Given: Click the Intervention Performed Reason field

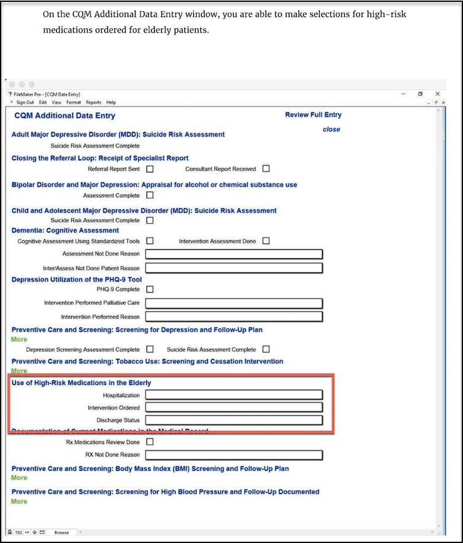Looking at the screenshot, I should pos(234,317).
